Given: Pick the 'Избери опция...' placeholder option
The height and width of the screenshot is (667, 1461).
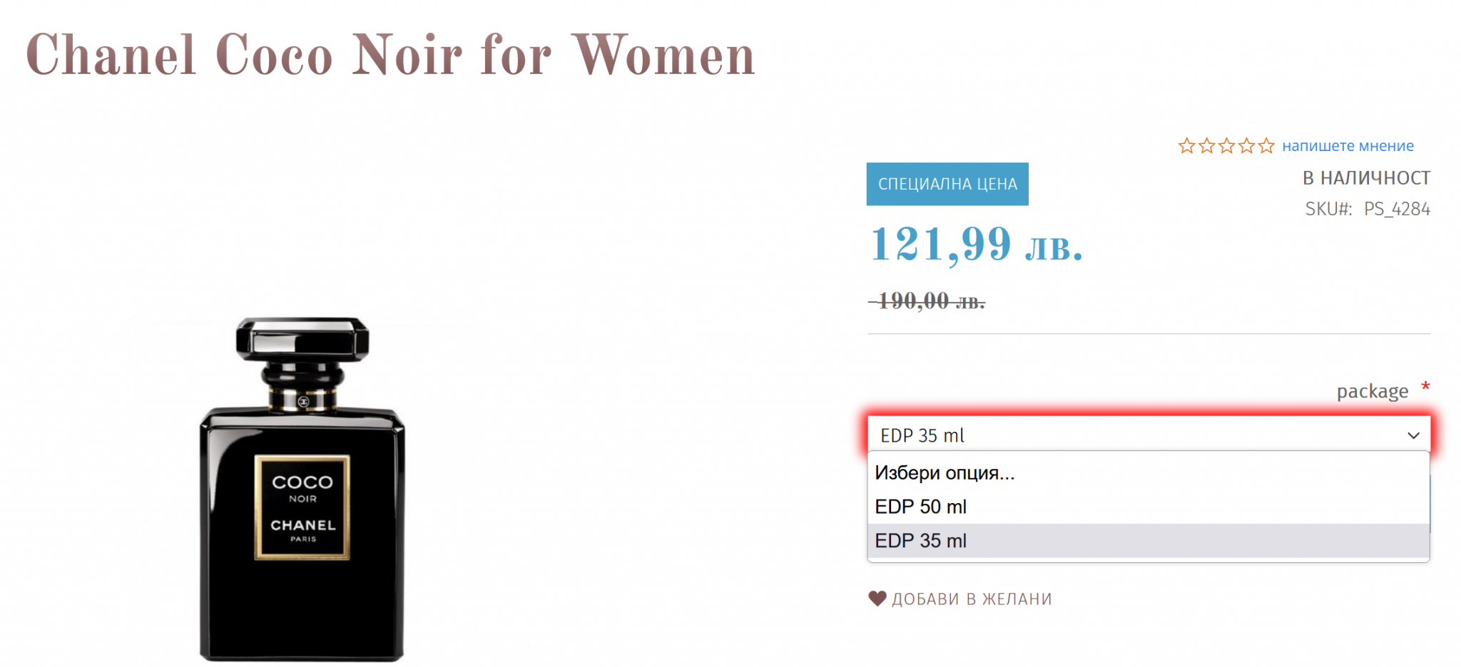Looking at the screenshot, I should point(945,473).
